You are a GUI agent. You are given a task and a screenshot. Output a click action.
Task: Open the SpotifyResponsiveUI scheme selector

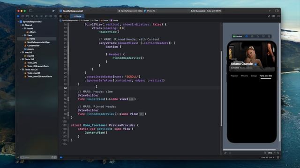pyautogui.click(x=130, y=11)
